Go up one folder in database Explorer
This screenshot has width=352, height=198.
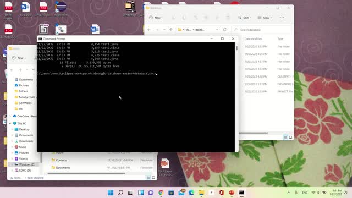tap(171, 30)
